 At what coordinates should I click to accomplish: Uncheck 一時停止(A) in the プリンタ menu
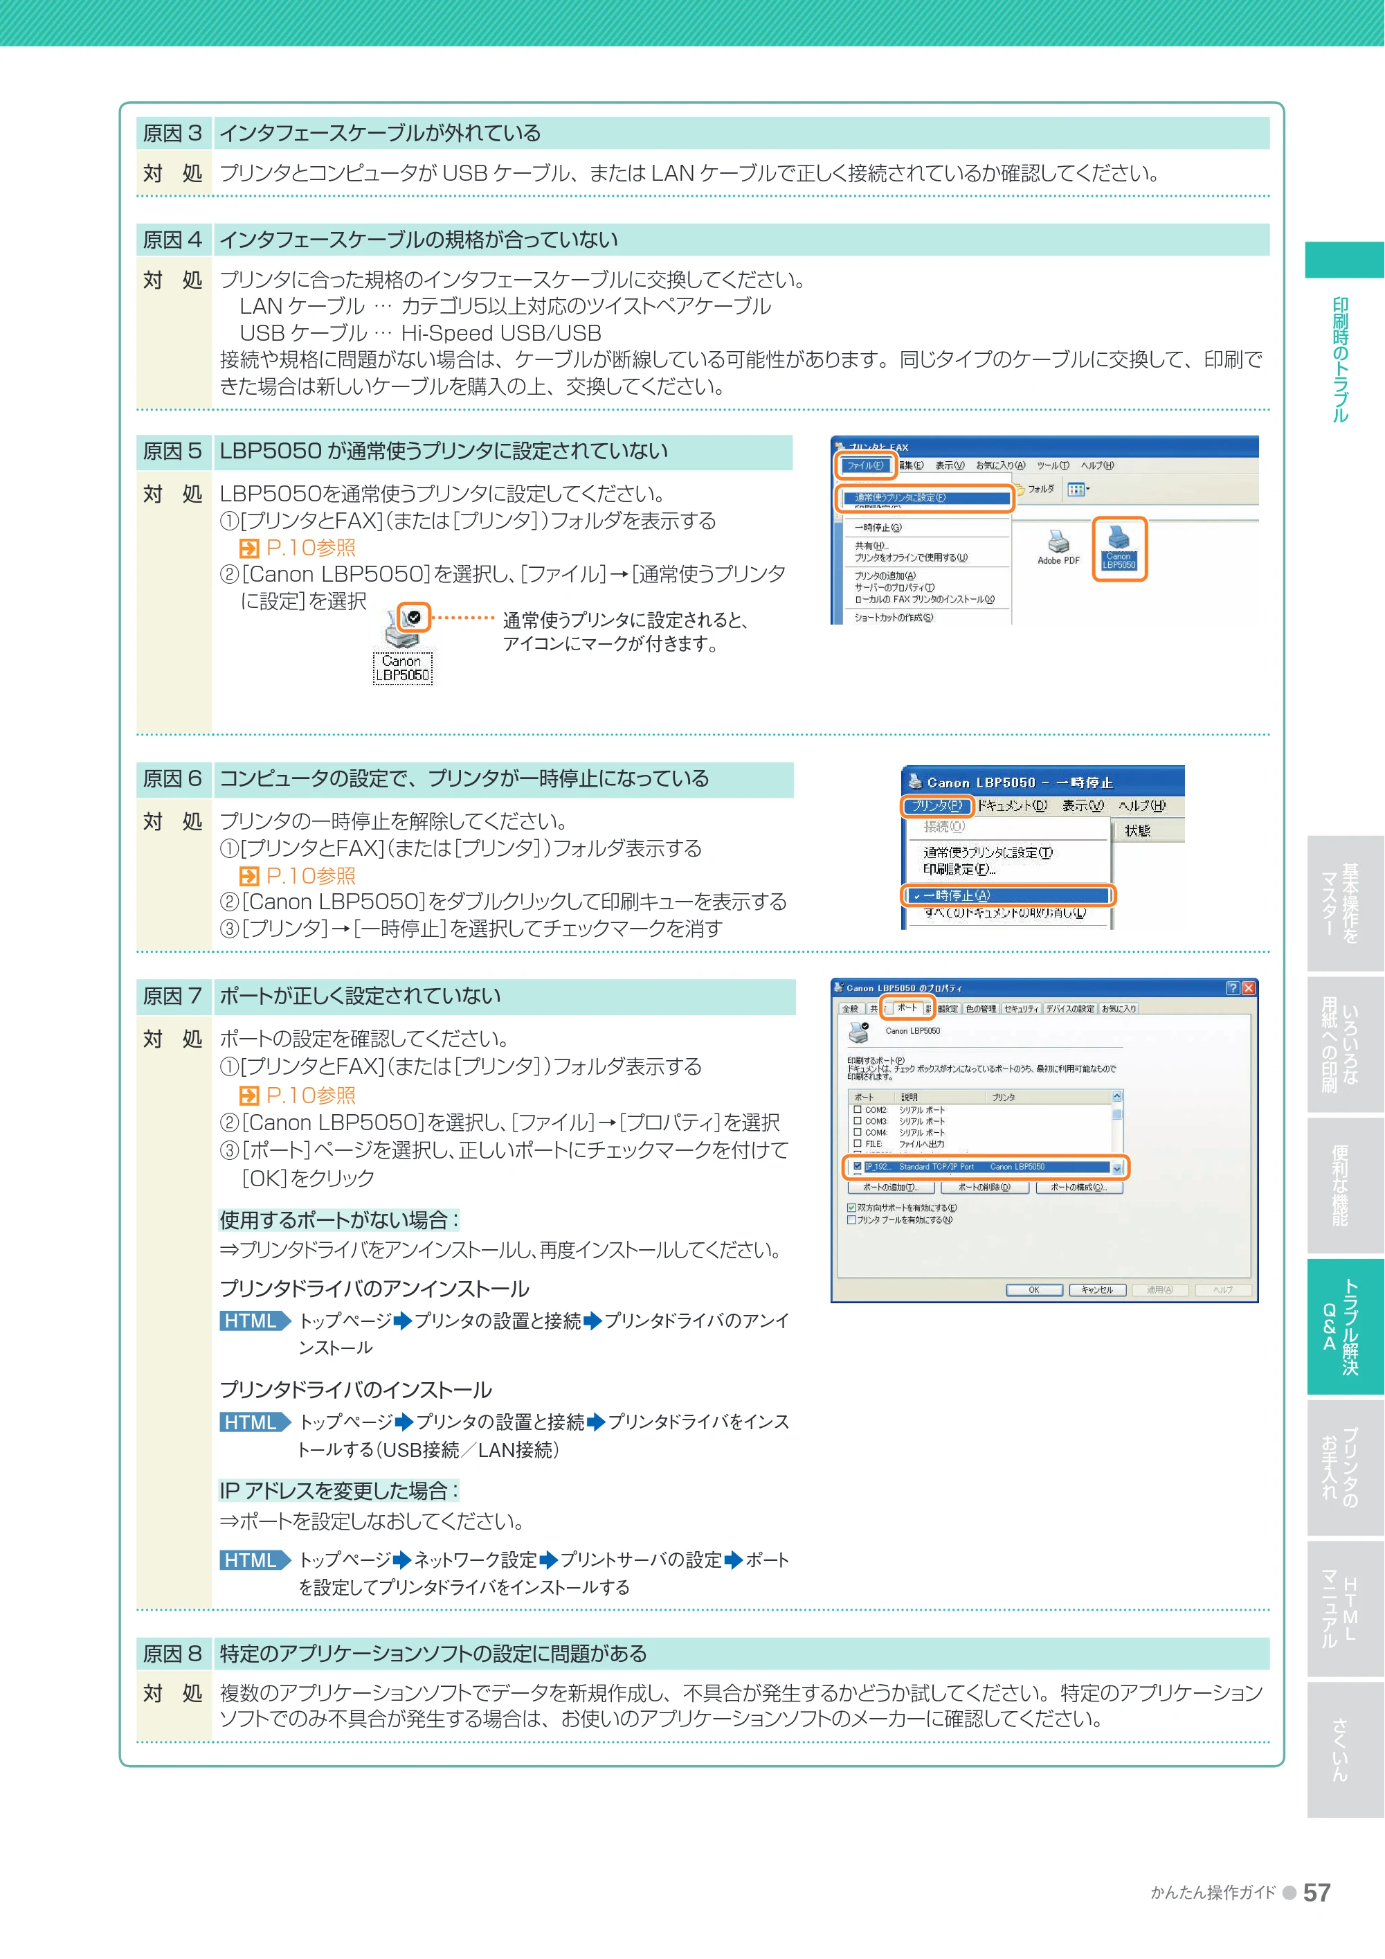point(1009,895)
